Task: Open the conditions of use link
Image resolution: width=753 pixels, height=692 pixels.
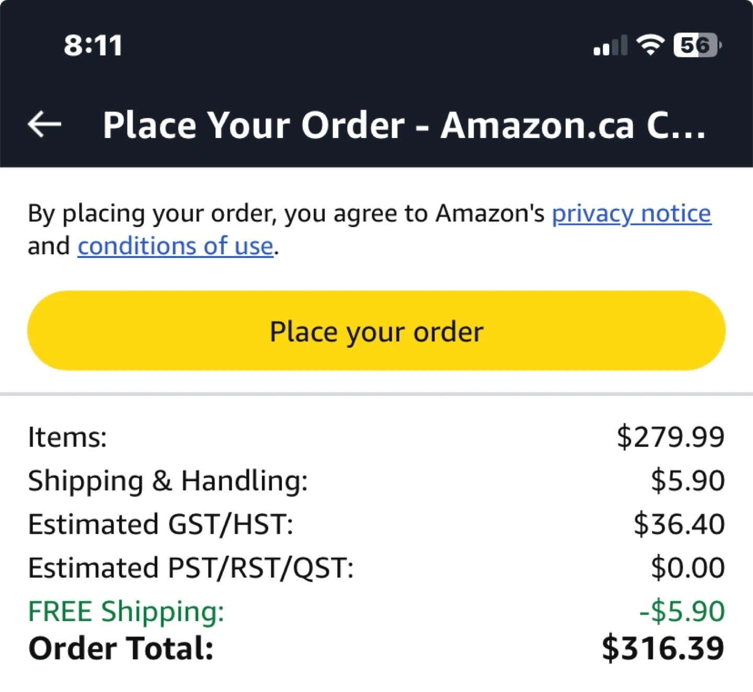Action: (x=176, y=246)
